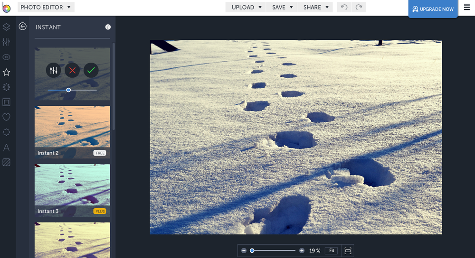475x258 pixels.
Task: Open the Graphics heart icon
Action: pos(6,117)
